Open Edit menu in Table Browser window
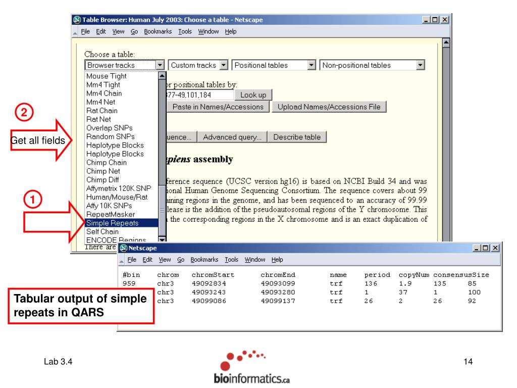 (x=101, y=32)
